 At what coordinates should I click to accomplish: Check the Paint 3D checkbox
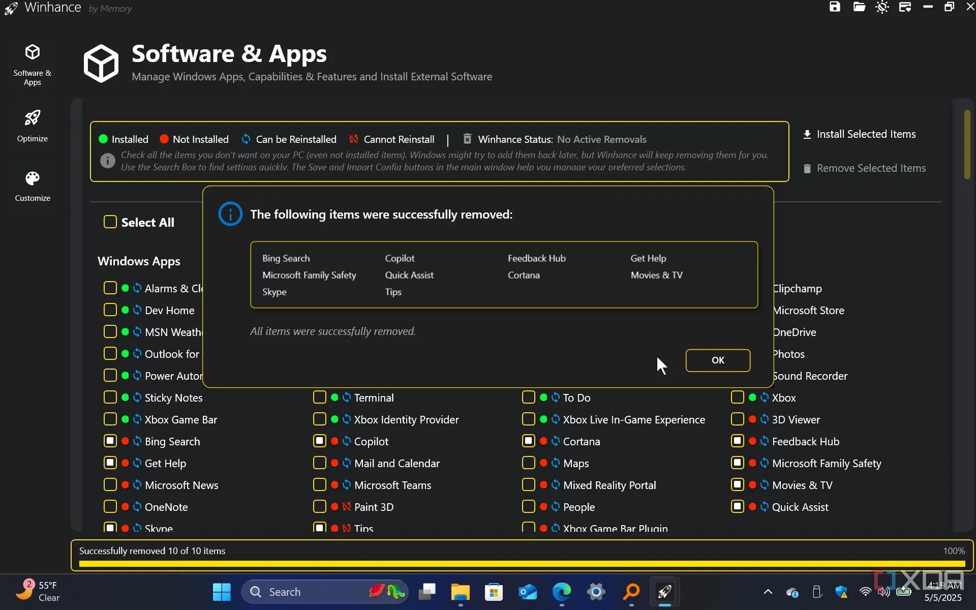(x=320, y=507)
